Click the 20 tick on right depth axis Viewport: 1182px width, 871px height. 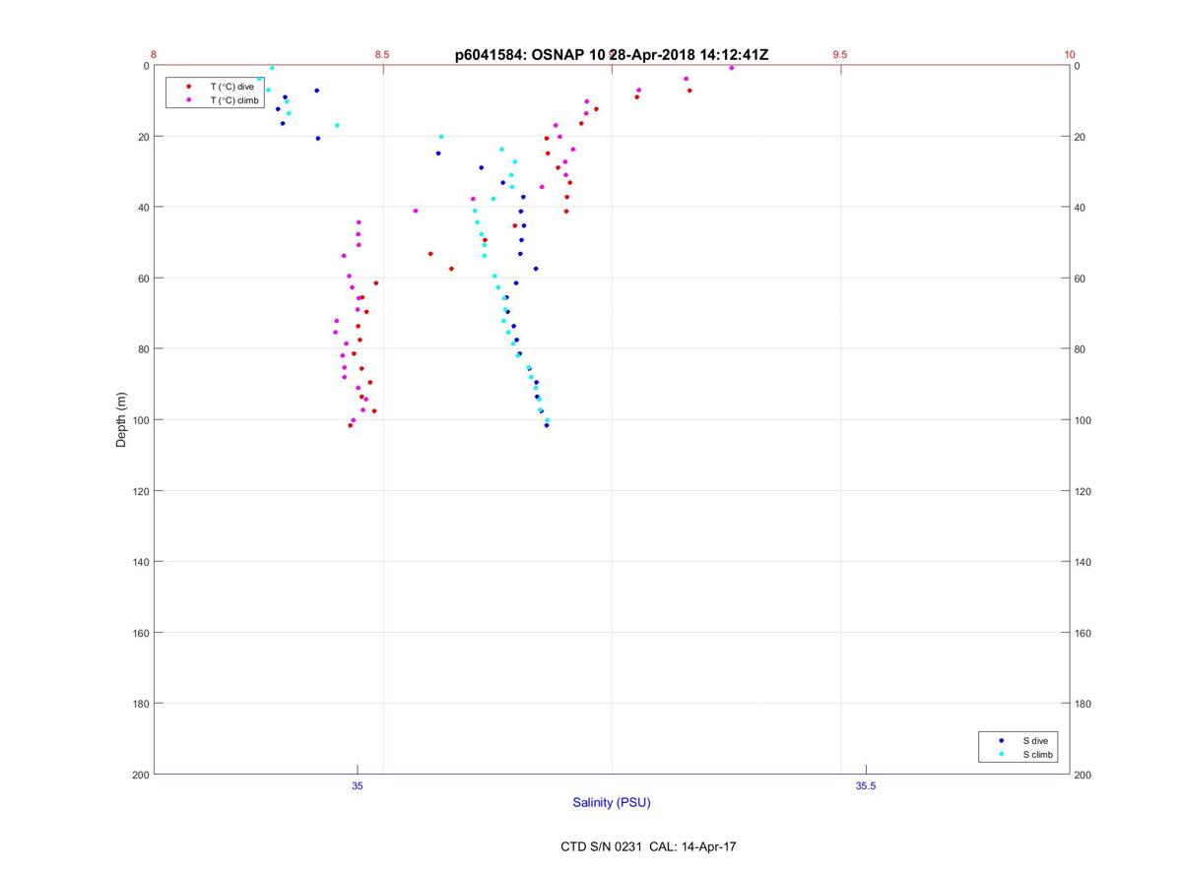(1080, 137)
